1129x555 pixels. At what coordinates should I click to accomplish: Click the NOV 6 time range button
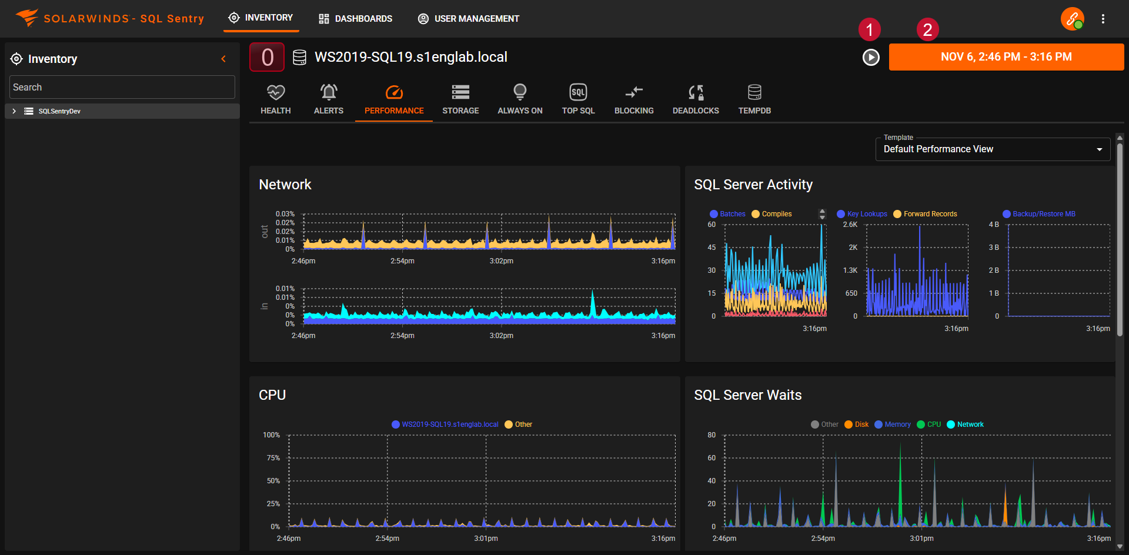[x=1006, y=57]
